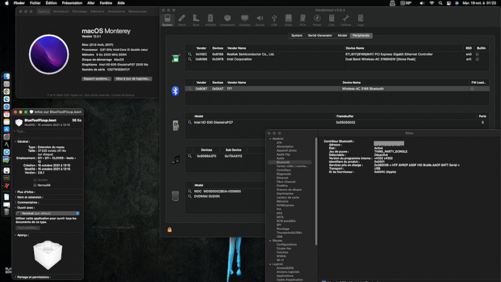This screenshot has height=282, width=501.
Task: Click the Rapport système button
Action: coord(97,79)
